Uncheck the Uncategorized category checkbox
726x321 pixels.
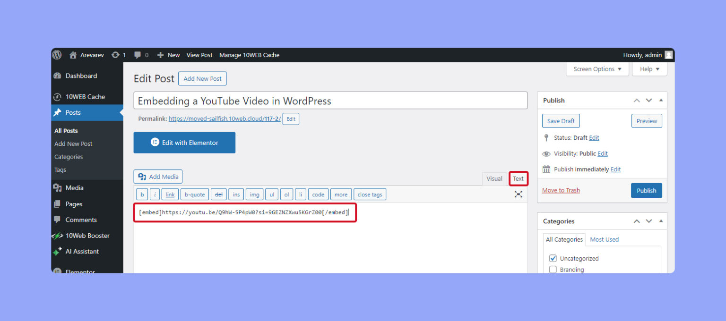point(553,258)
